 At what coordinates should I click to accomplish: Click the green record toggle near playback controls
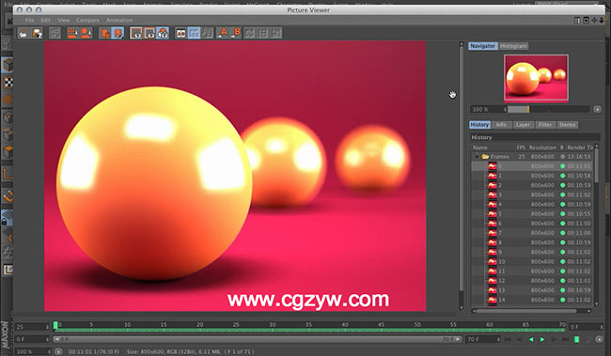coord(576,340)
